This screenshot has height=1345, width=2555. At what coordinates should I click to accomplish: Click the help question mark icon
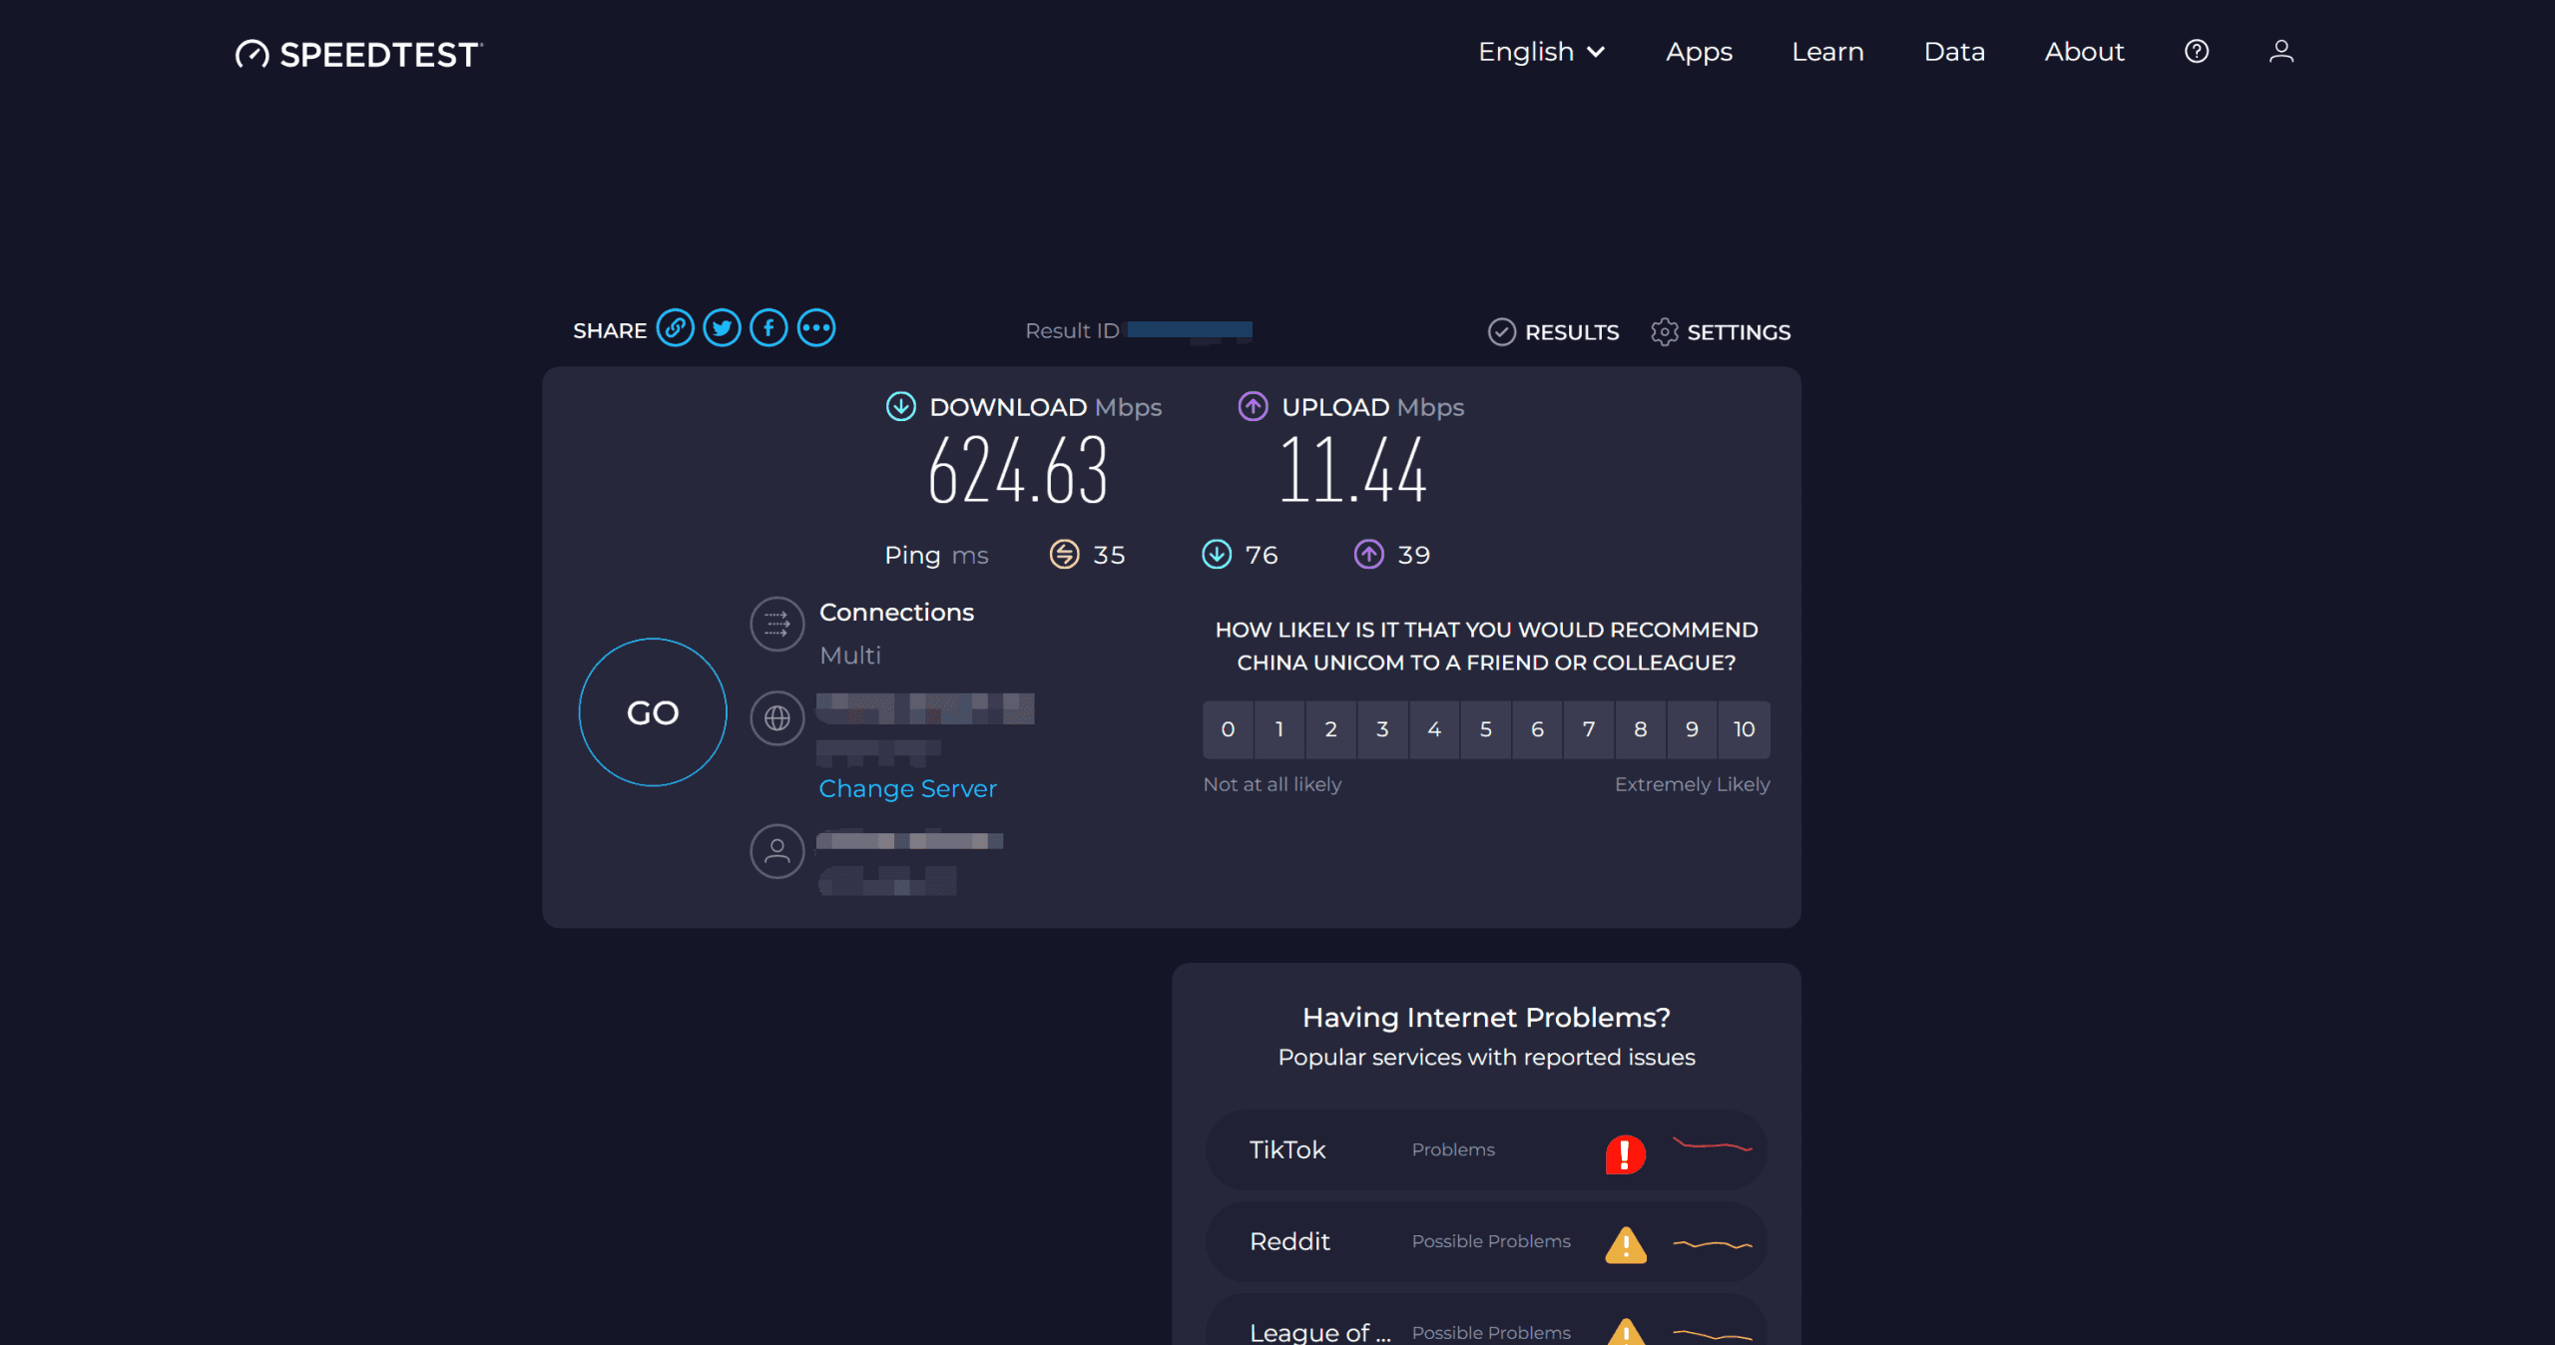coord(2196,52)
